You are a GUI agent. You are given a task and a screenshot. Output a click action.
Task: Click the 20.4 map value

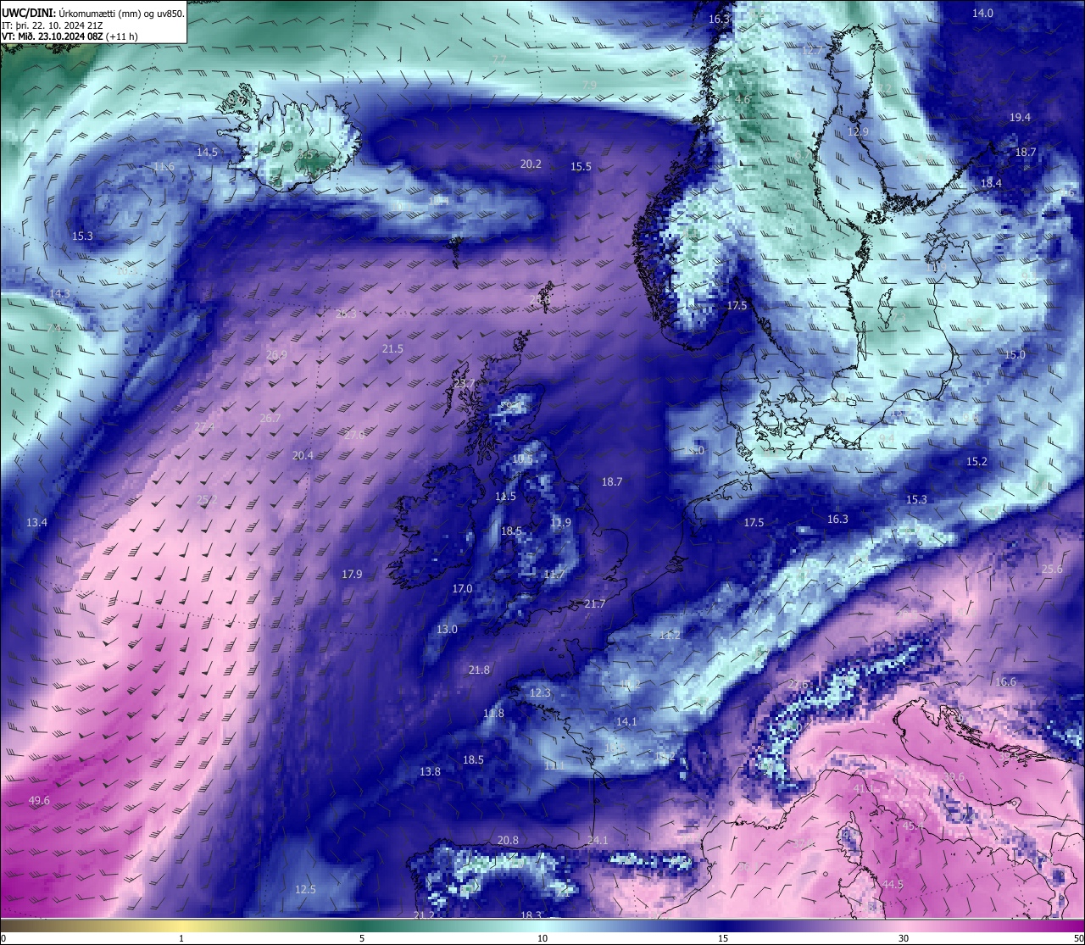tap(303, 455)
